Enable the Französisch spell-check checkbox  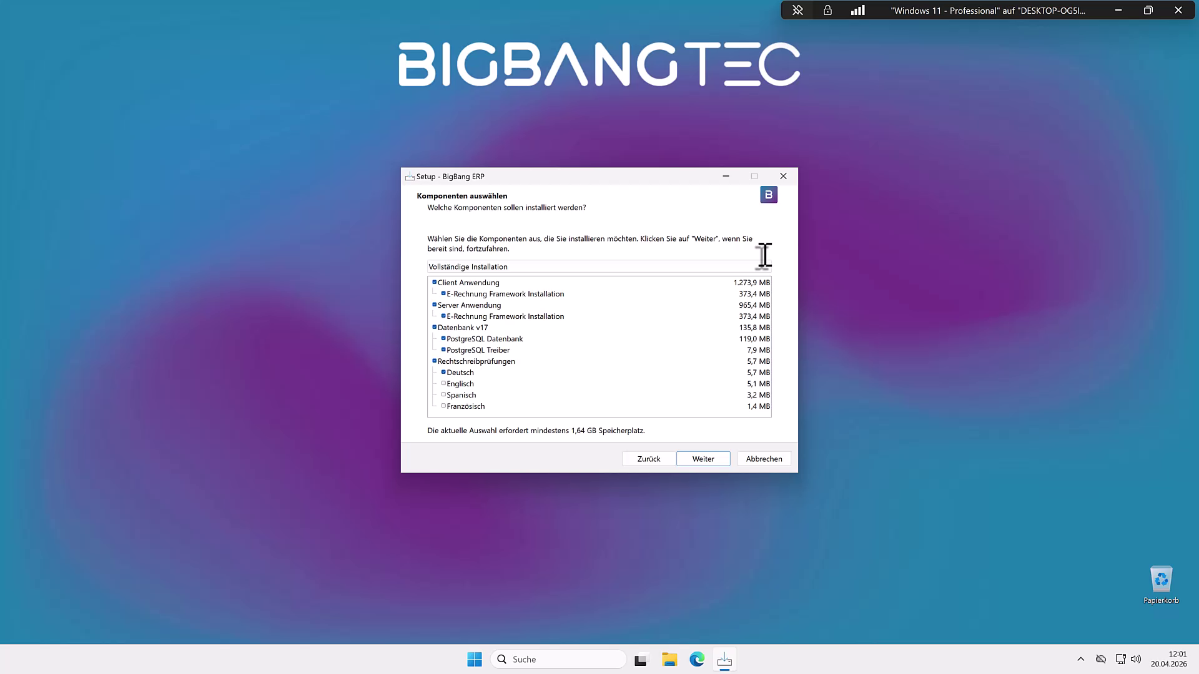(x=443, y=406)
